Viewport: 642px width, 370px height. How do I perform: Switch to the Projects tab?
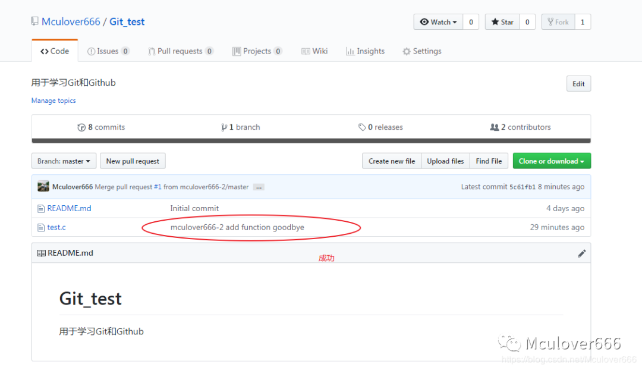coord(257,51)
